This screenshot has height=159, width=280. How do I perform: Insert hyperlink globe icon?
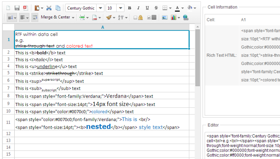pos(186,18)
